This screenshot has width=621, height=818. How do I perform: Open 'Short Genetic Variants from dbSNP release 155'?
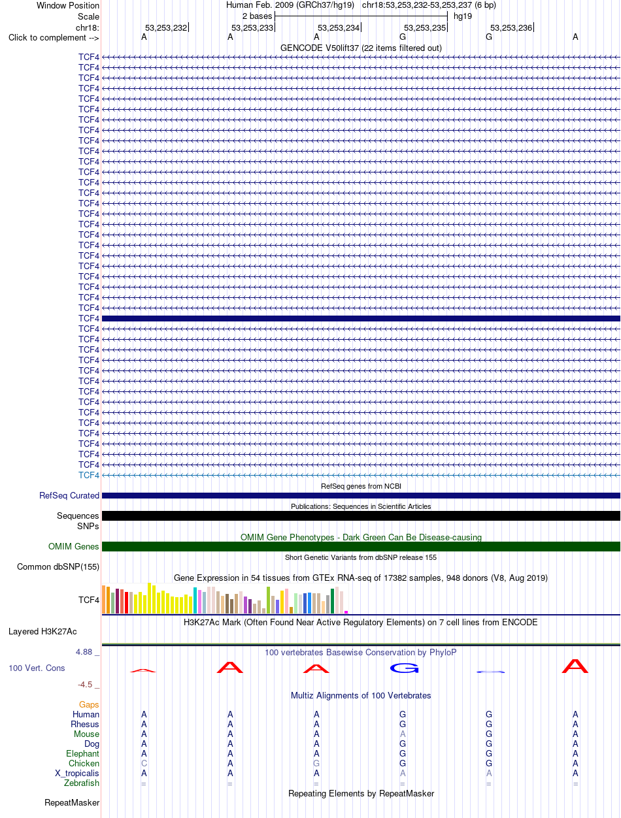361,557
